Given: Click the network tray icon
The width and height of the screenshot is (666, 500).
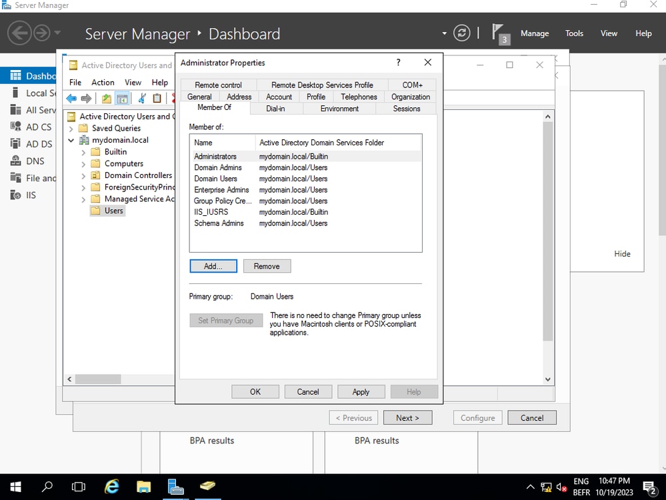Looking at the screenshot, I should (x=546, y=488).
